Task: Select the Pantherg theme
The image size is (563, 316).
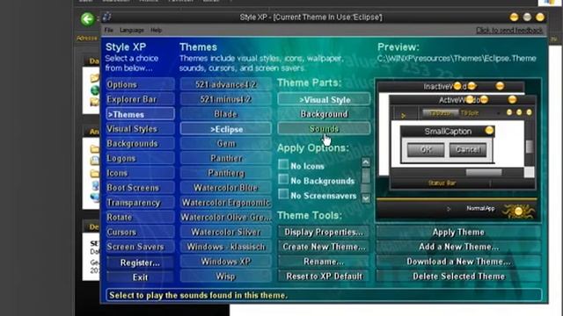Action: pos(225,173)
